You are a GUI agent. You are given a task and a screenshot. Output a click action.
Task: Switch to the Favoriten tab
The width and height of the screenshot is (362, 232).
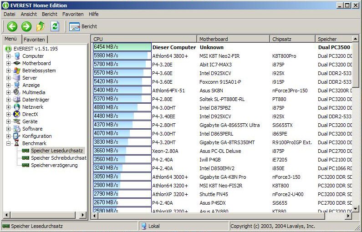(x=35, y=40)
